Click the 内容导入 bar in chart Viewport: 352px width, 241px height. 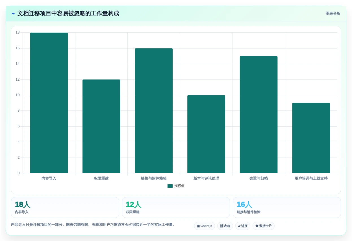coord(49,103)
